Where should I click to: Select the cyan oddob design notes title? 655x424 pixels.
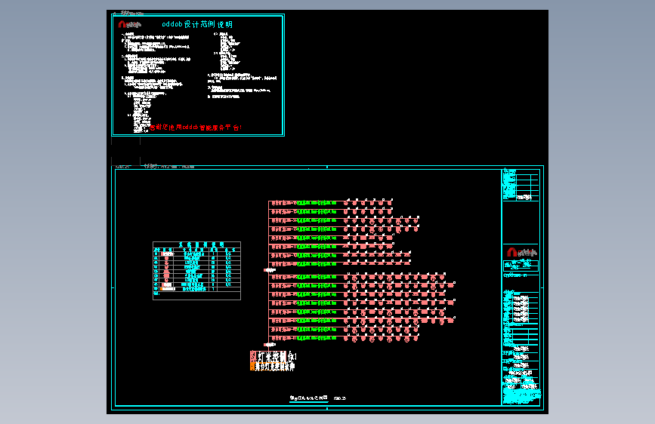pyautogui.click(x=197, y=24)
